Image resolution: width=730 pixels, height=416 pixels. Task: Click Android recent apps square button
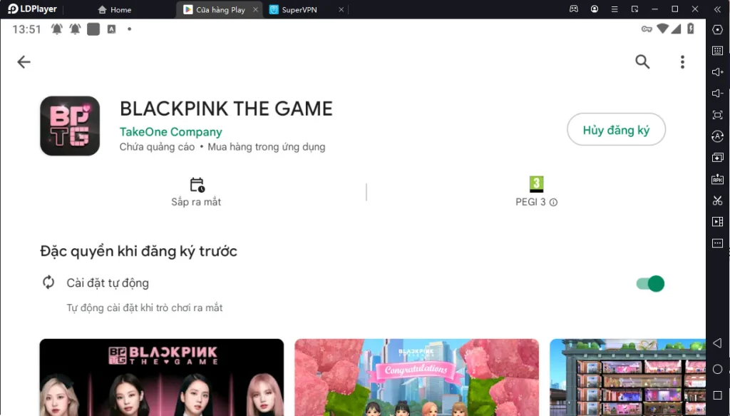717,395
